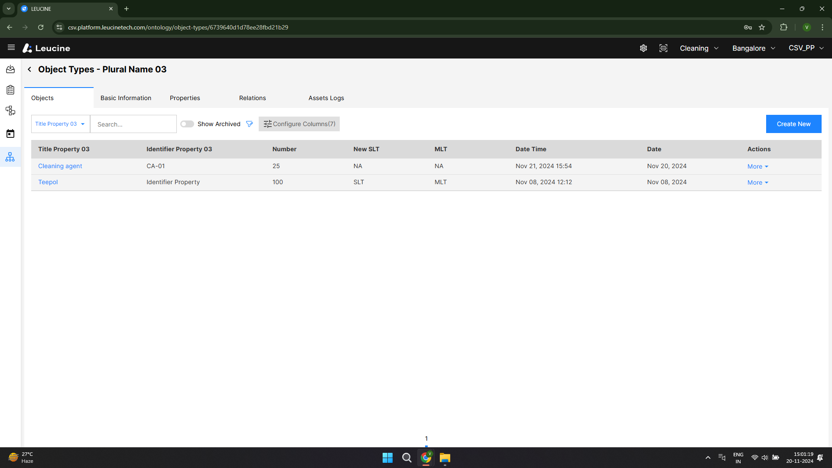
Task: Expand the Cleaning module dropdown
Action: 699,48
